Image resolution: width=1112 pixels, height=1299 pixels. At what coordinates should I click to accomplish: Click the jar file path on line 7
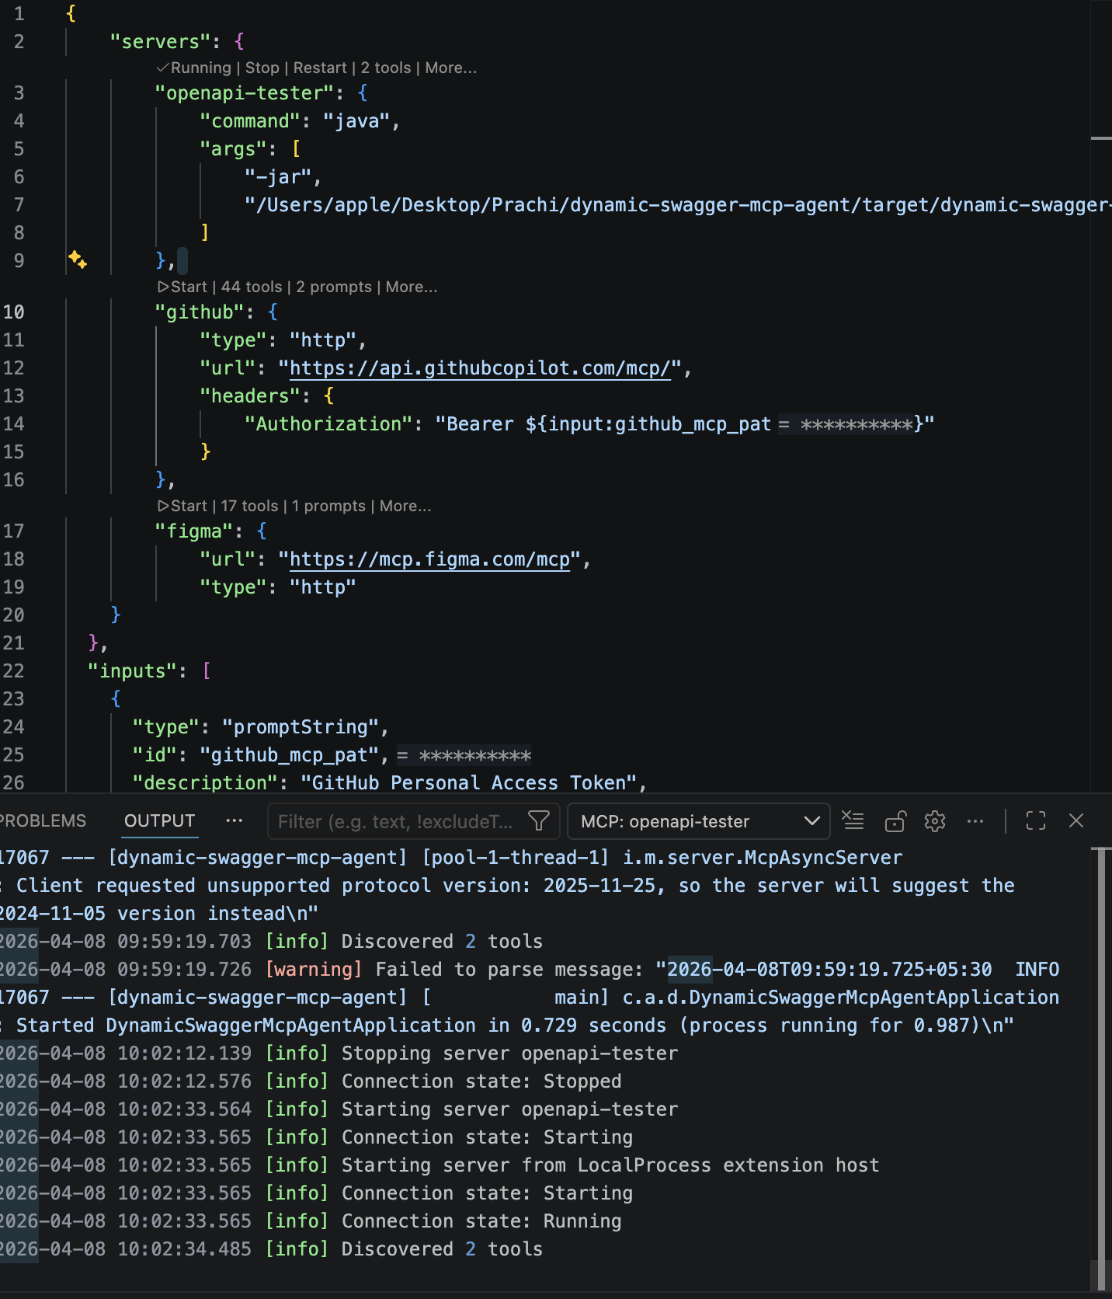(x=678, y=204)
